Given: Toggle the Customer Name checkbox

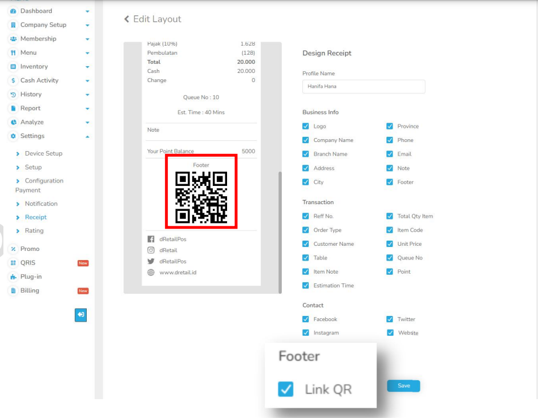Looking at the screenshot, I should (305, 244).
